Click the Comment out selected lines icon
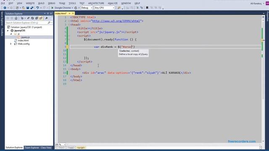 (137, 8)
